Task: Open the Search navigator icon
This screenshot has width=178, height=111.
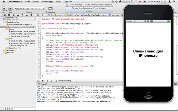Action: [x=14, y=15]
